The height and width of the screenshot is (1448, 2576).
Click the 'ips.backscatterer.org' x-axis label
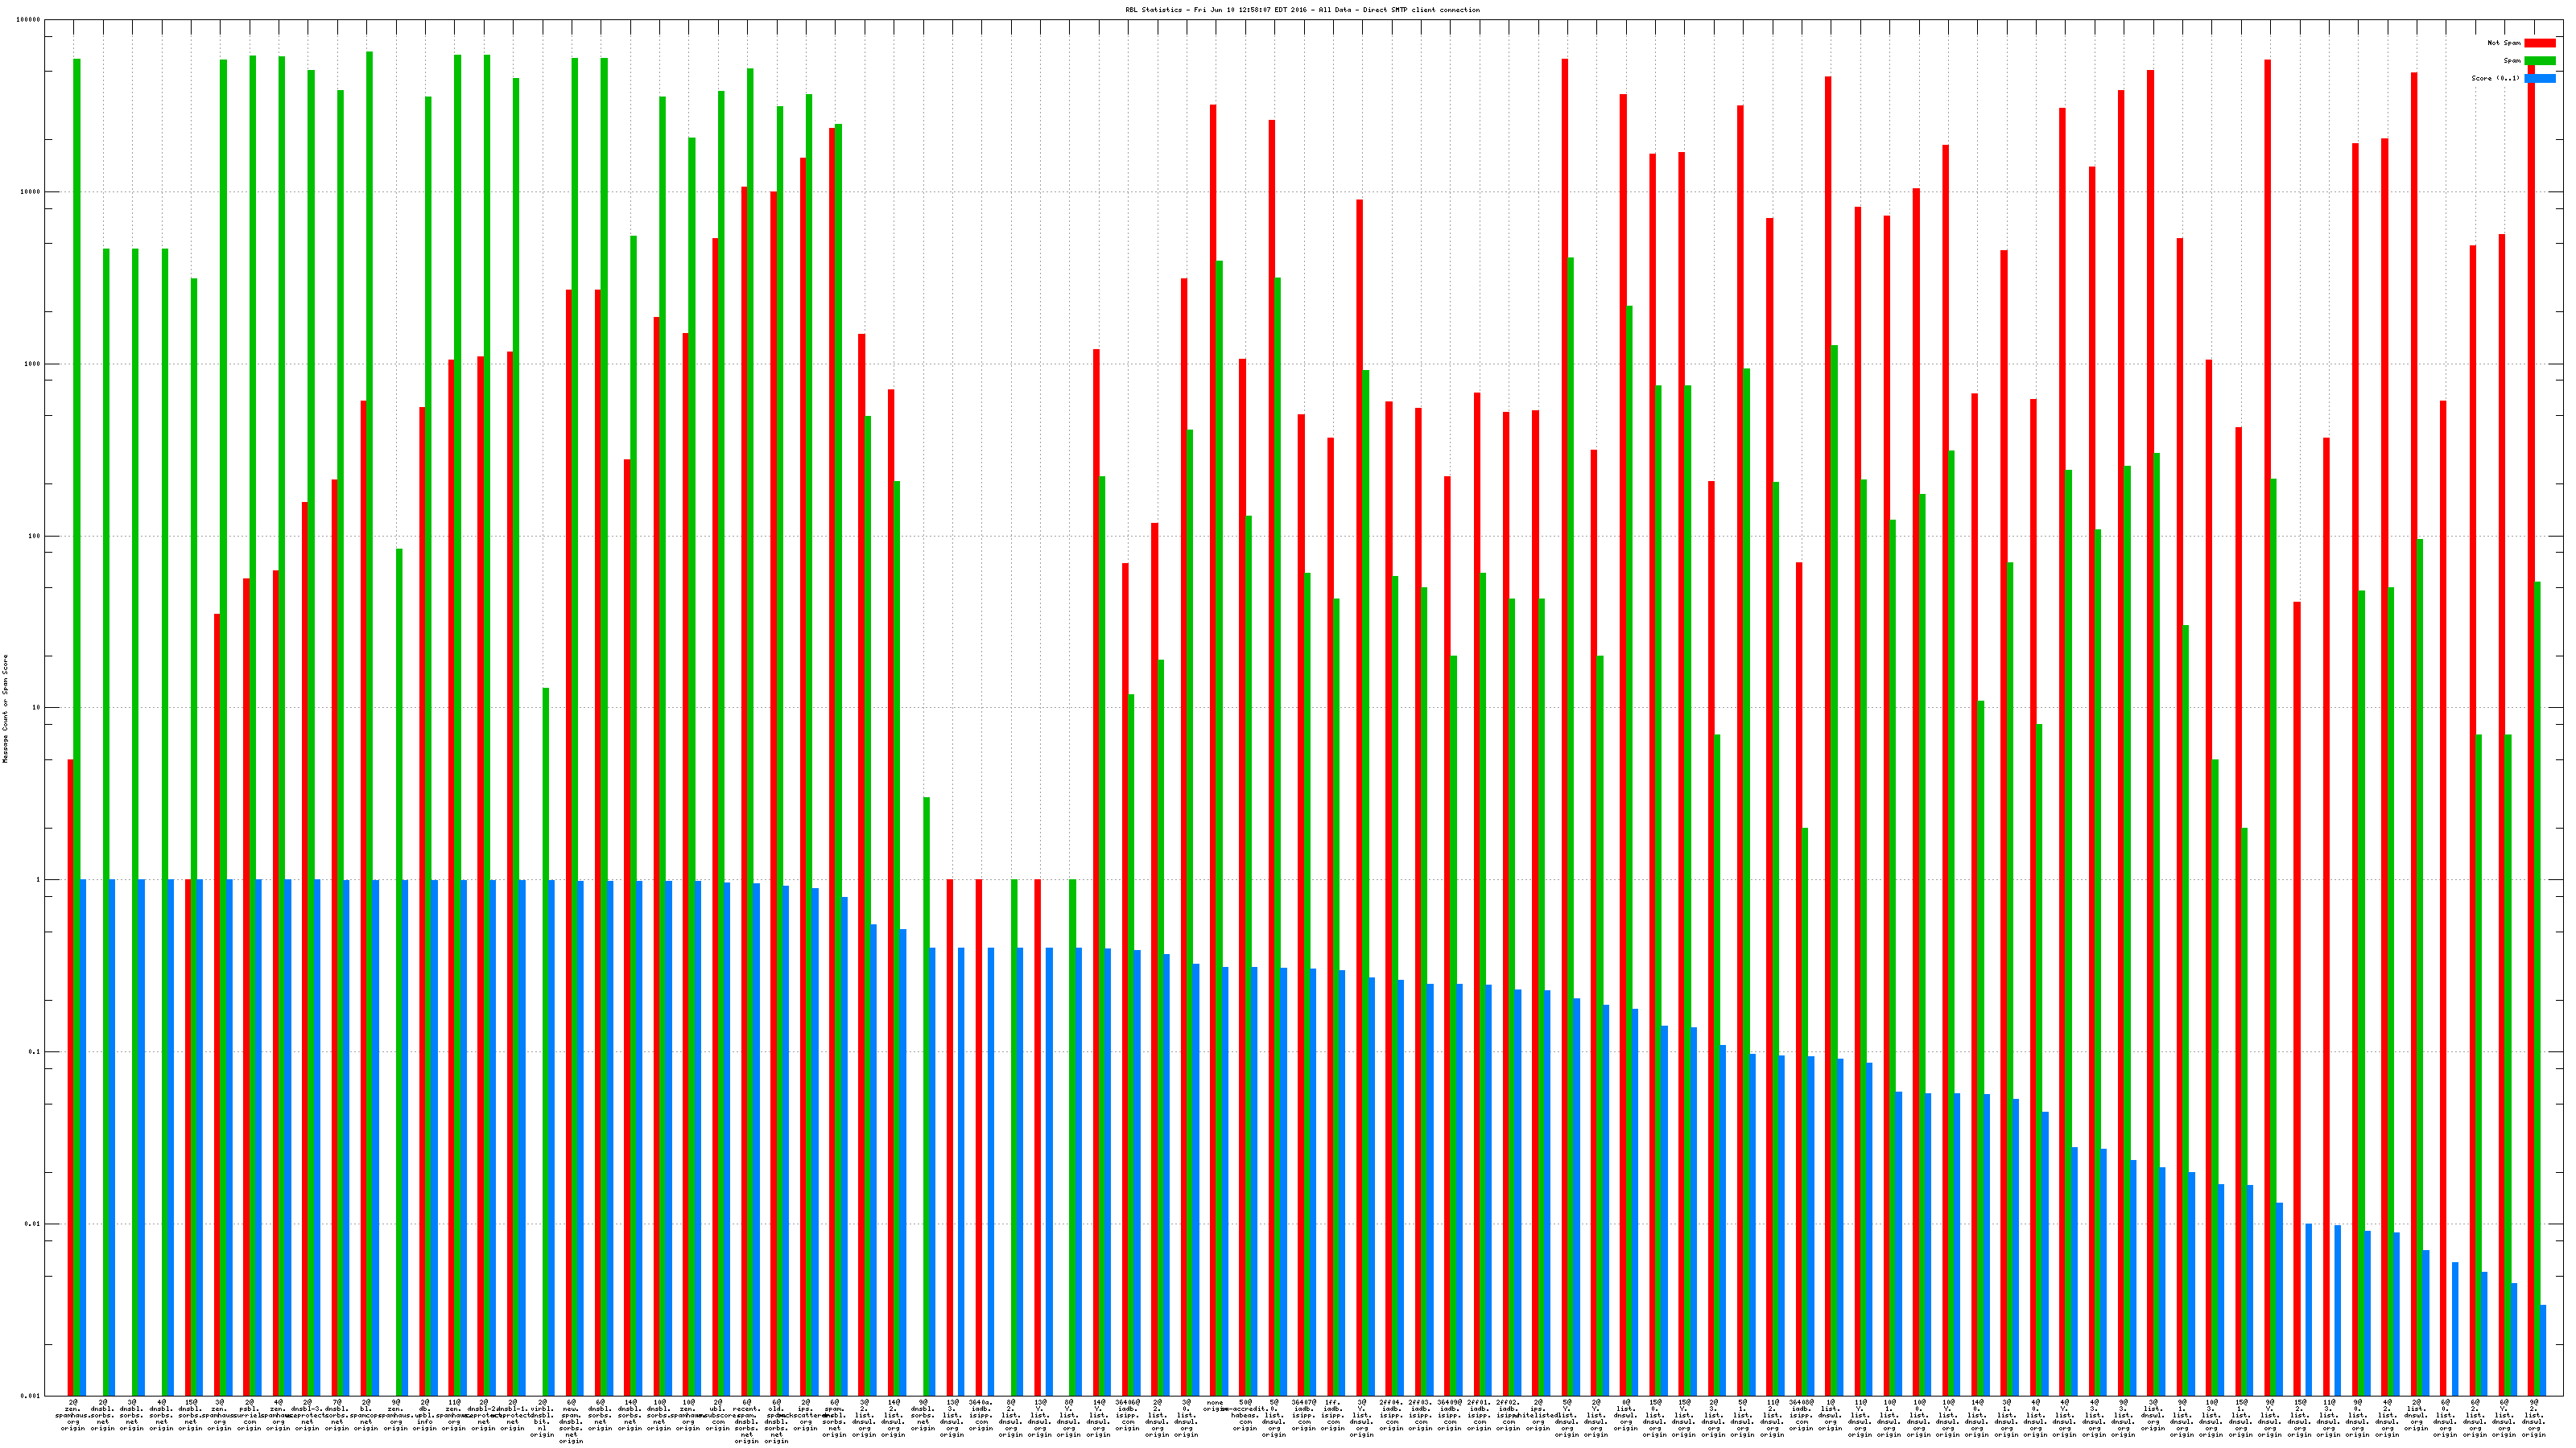(806, 1415)
